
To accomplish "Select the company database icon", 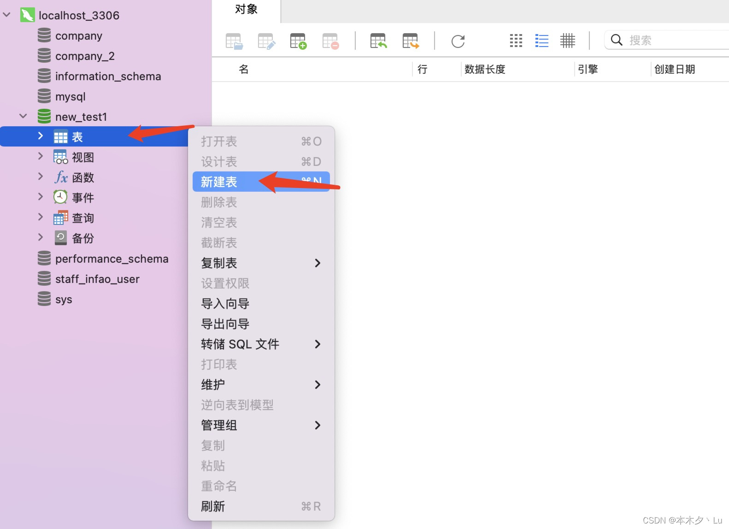I will coord(44,35).
